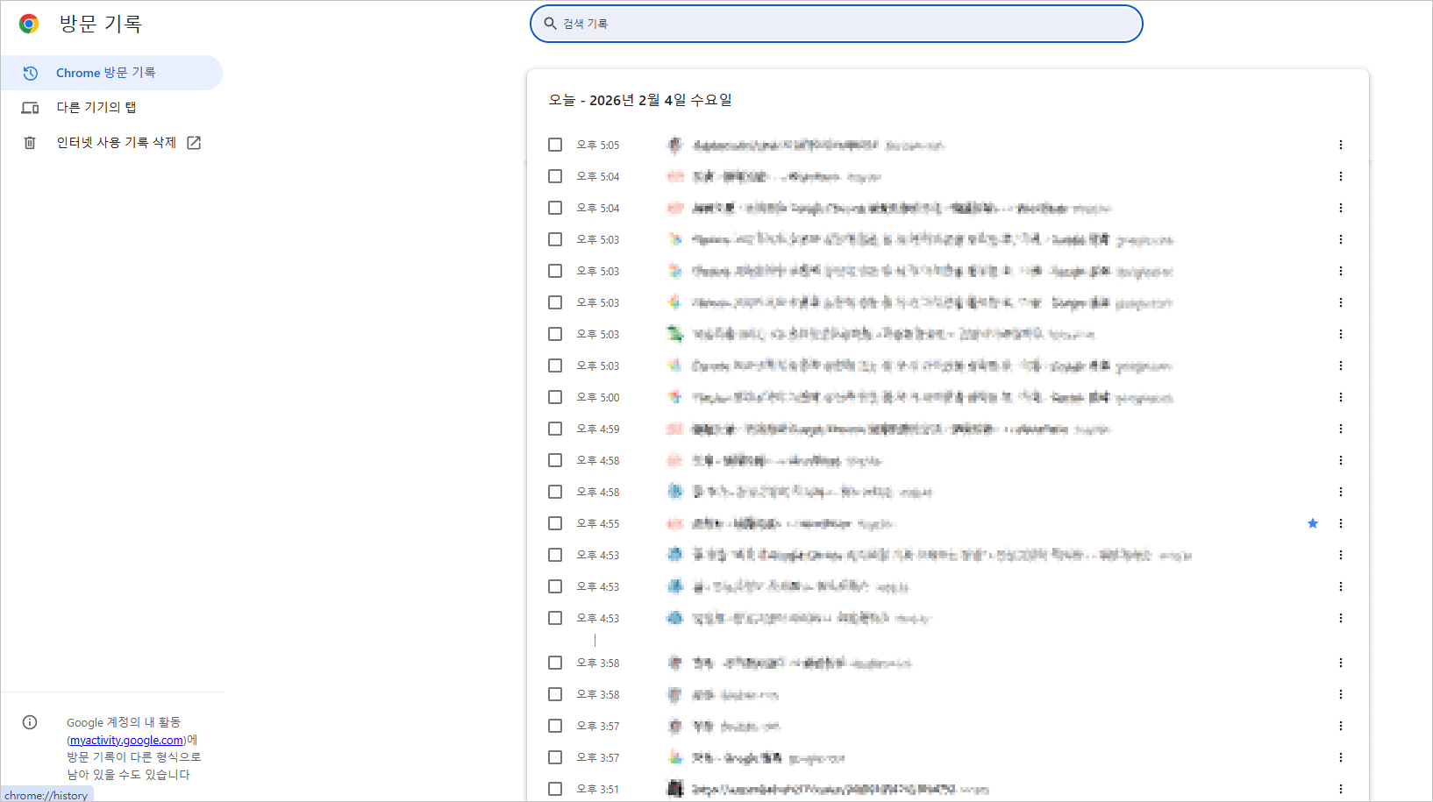The width and height of the screenshot is (1433, 802).
Task: Tick the checkbox beside the 3:51 entry
Action: tap(554, 788)
